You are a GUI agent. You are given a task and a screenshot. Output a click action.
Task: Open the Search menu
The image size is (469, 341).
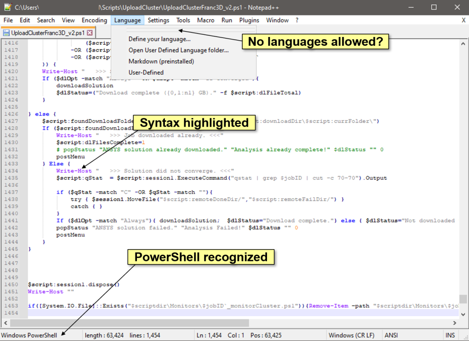point(46,20)
